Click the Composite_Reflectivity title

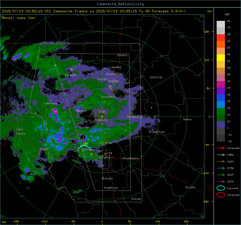tap(120, 4)
